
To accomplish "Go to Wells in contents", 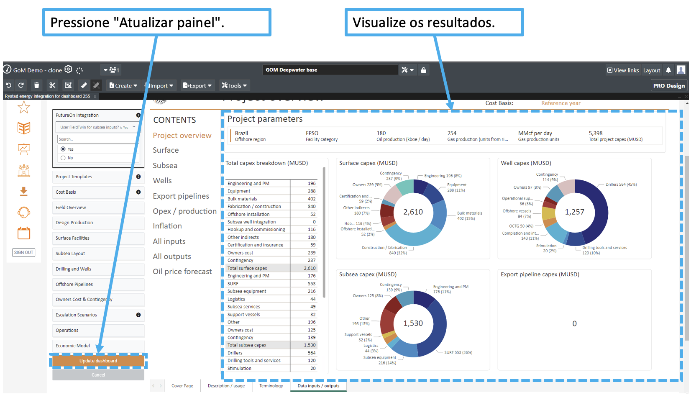I will click(x=162, y=180).
